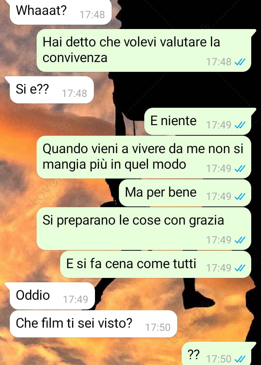Click read receipt ticks on the "con grazia" message
The image size is (261, 365).
click(x=240, y=240)
